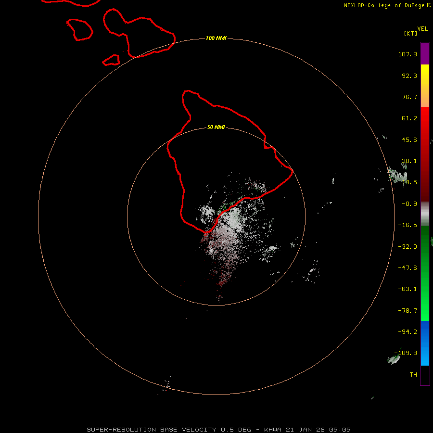Select the 76.7 velocity scale value
433x433 pixels.
point(409,97)
